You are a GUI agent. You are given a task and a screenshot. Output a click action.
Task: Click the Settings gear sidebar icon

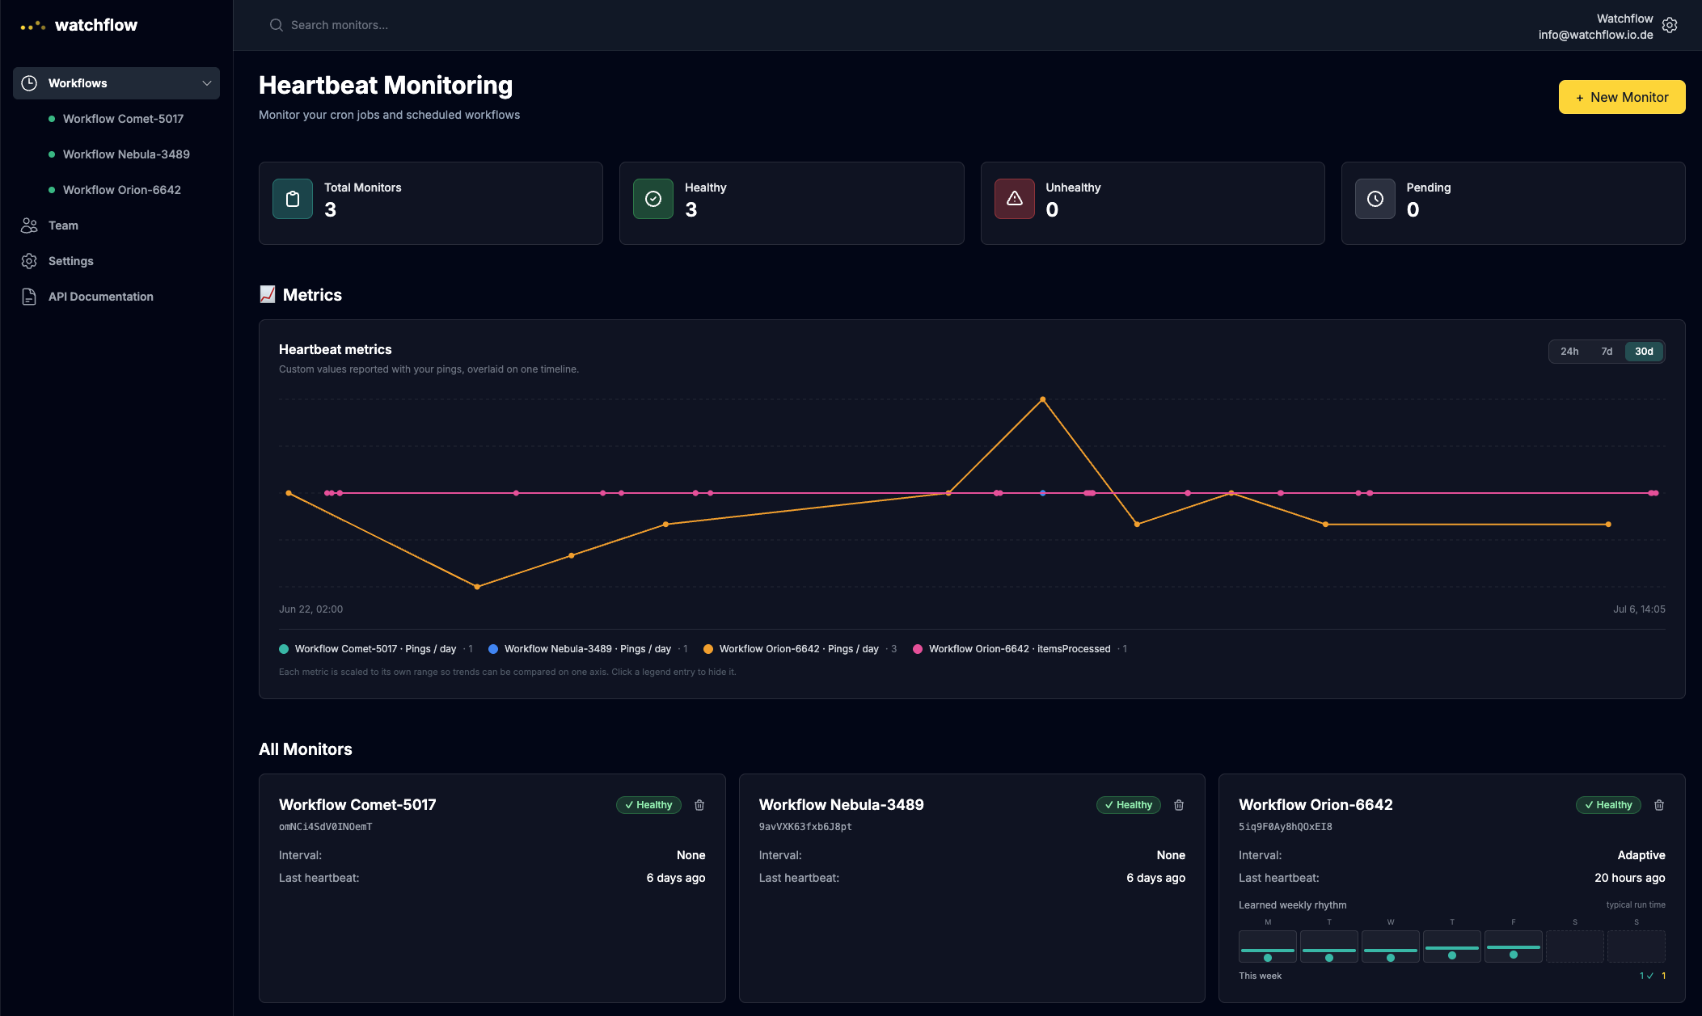tap(29, 261)
